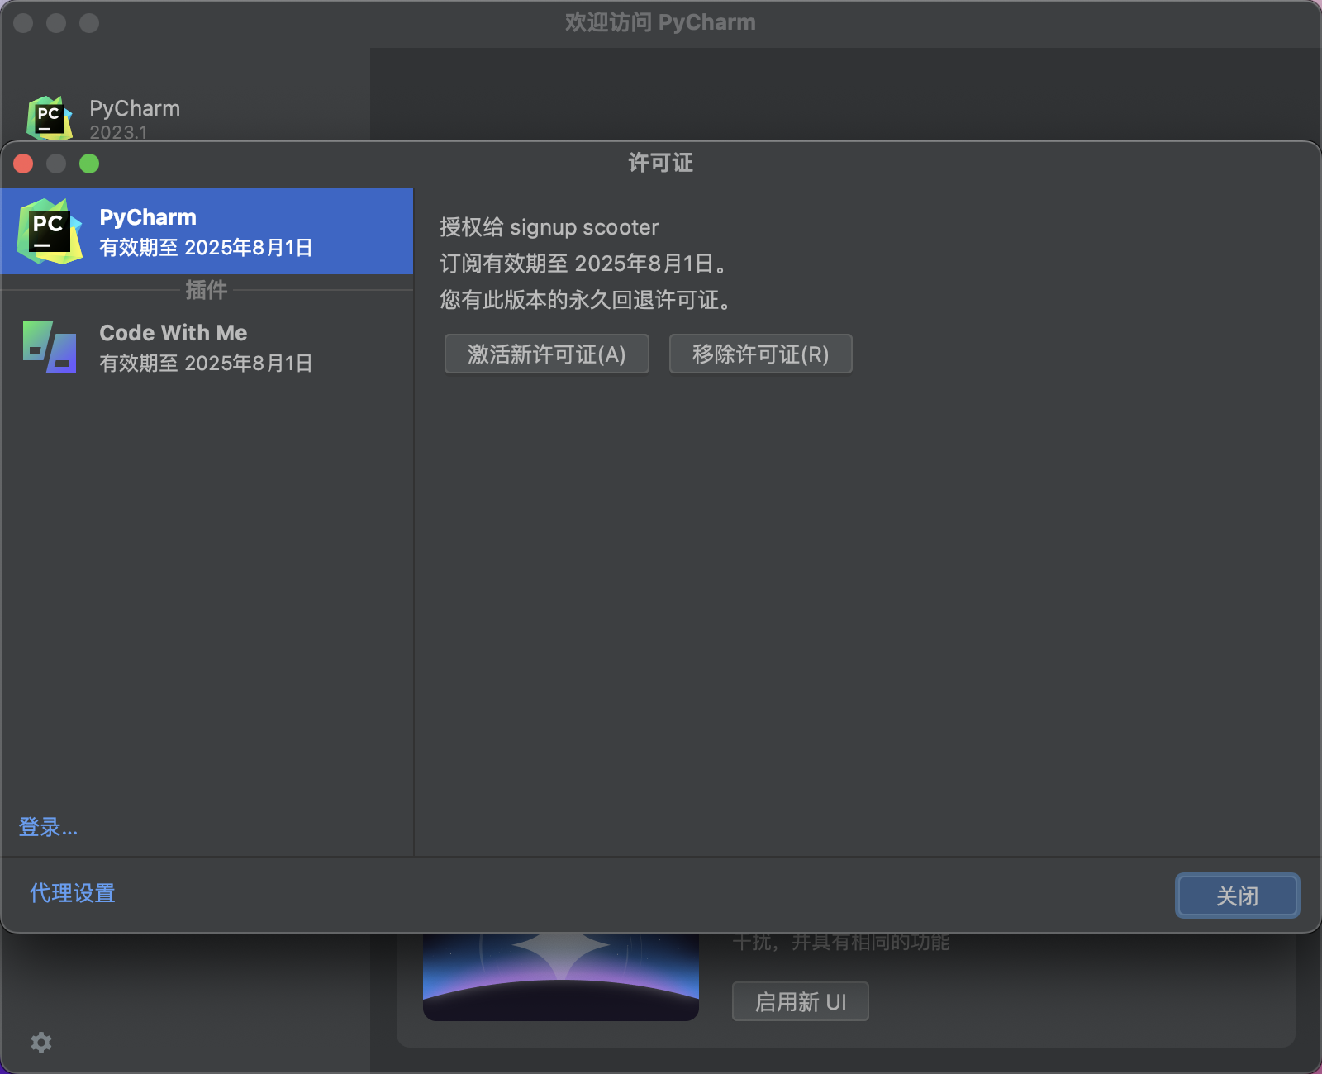
Task: Click the 激活新许可证(A) button
Action: pos(546,354)
